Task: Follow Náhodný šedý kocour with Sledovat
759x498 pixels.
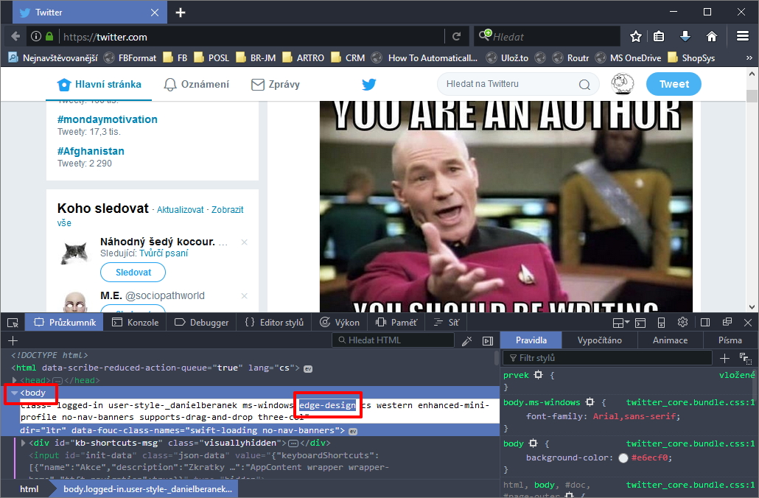Action: [x=133, y=273]
